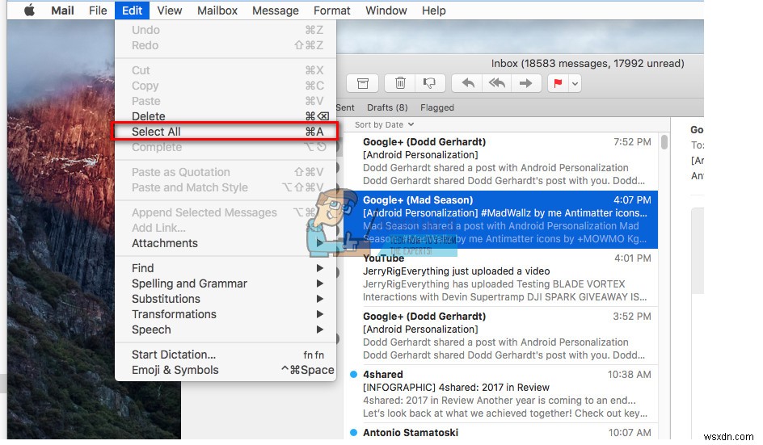Click the Forward arrow button
763x445 pixels.
(526, 83)
